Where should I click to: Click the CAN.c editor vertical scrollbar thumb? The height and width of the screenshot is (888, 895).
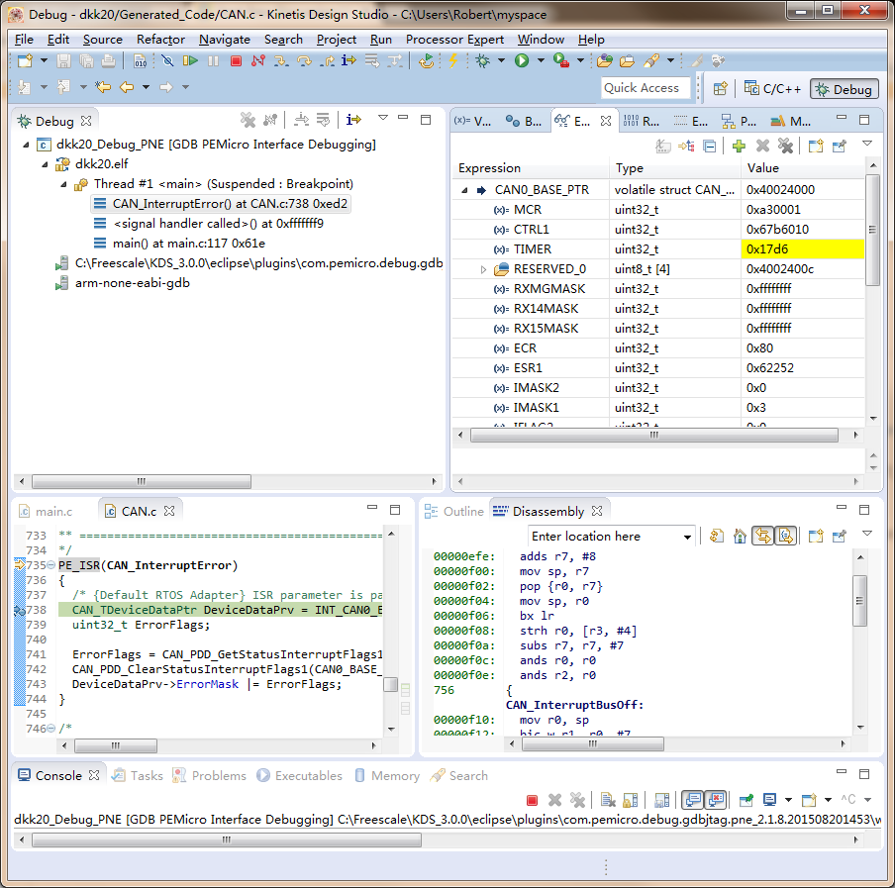tap(390, 684)
